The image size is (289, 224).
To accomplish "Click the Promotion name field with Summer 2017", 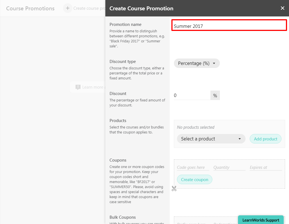I will pyautogui.click(x=229, y=25).
